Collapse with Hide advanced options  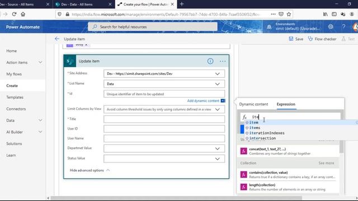pyautogui.click(x=89, y=170)
